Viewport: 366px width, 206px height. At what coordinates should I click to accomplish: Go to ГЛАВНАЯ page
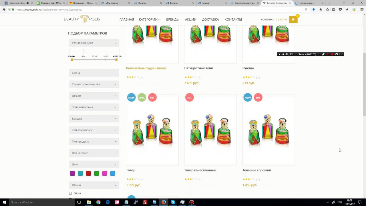(x=127, y=19)
